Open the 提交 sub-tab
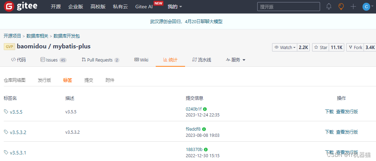This screenshot has height=161, width=376. tap(89, 80)
